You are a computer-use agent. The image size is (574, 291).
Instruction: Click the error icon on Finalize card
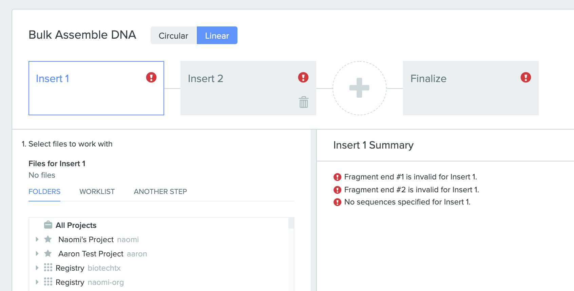[526, 77]
